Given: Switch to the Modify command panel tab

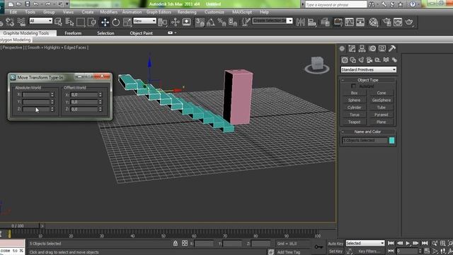Looking at the screenshot, I should point(352,49).
